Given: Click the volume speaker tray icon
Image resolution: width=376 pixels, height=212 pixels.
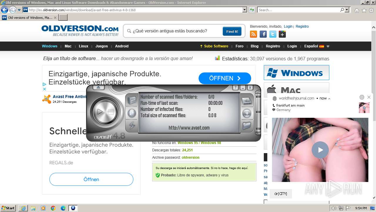Looking at the screenshot, I should pos(334,208).
